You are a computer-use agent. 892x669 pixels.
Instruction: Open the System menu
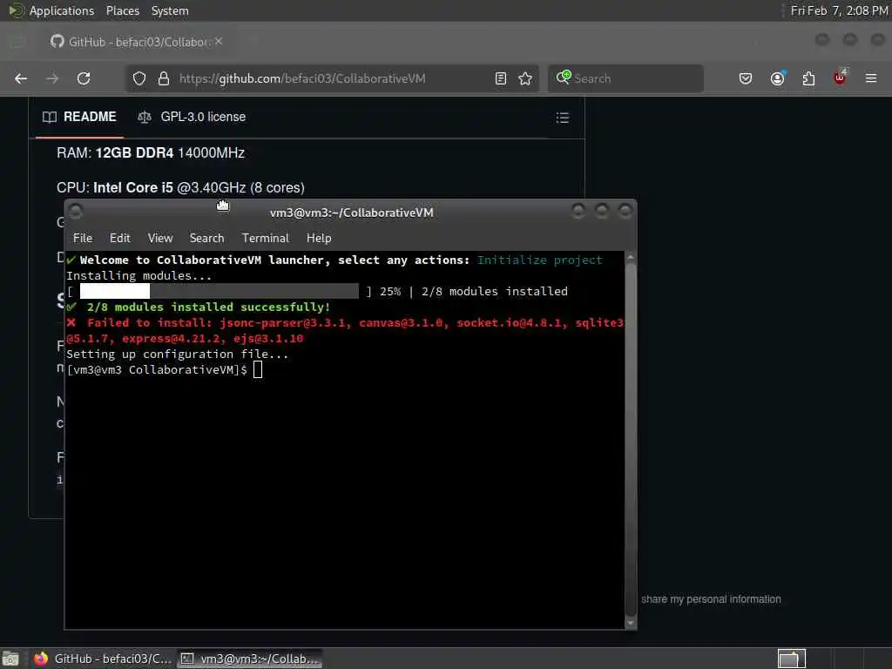(x=170, y=10)
